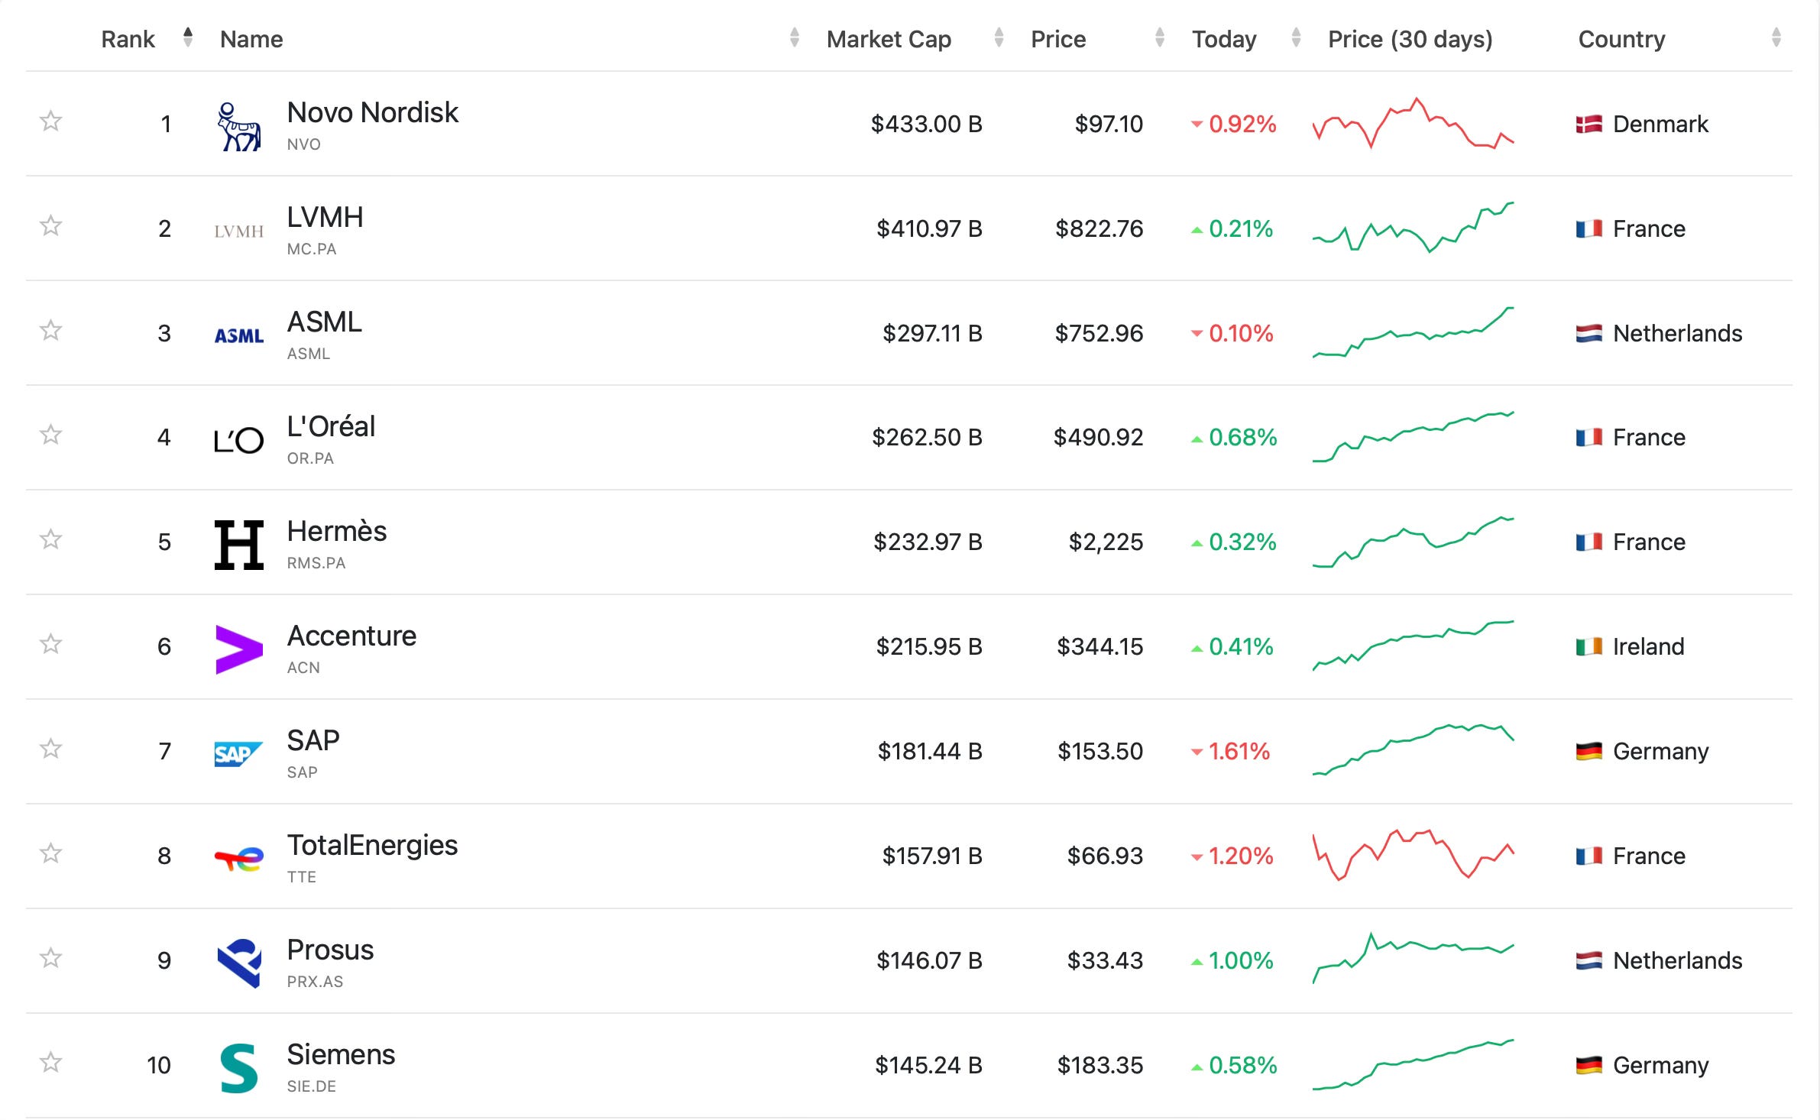Click the Price column header label
1820x1120 pixels.
[1058, 39]
